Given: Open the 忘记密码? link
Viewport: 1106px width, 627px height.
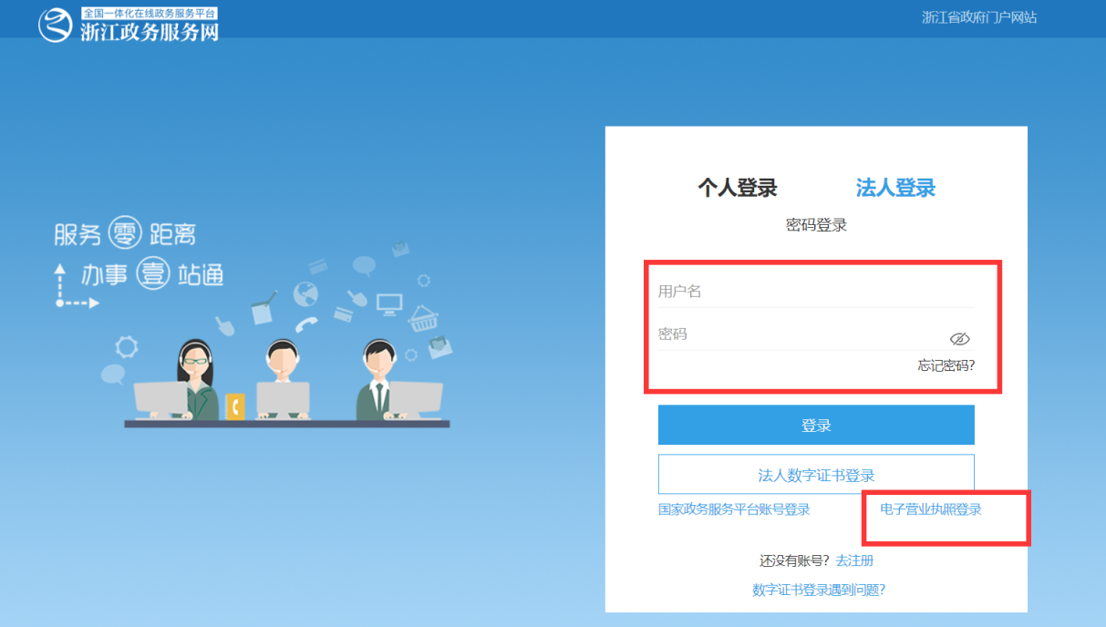Looking at the screenshot, I should click(946, 365).
